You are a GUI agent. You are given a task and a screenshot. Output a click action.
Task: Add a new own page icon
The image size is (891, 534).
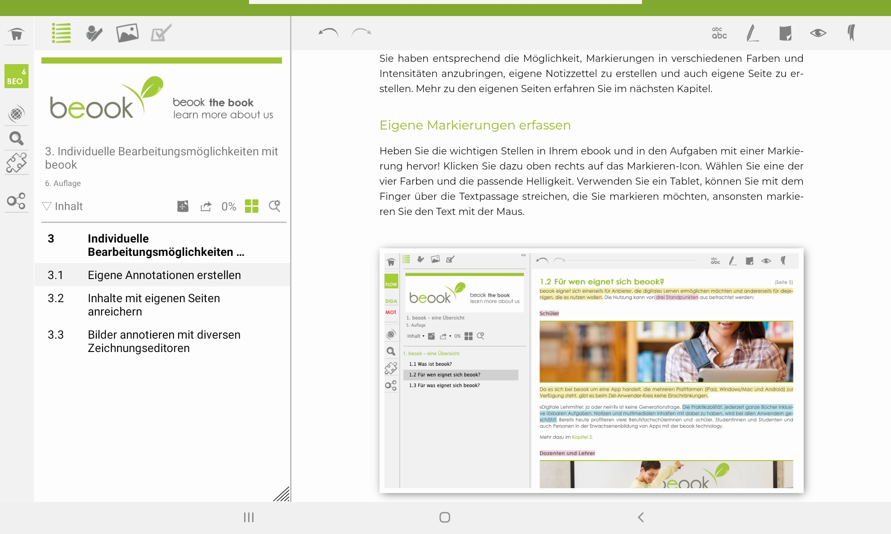coord(183,206)
